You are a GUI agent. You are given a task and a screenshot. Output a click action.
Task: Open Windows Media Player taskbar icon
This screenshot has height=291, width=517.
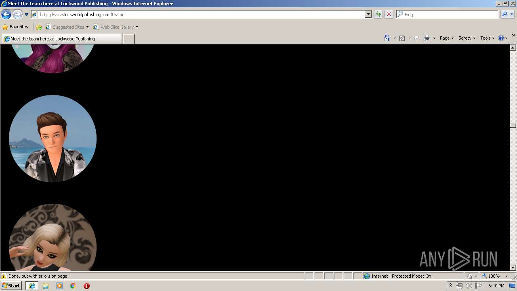(59, 286)
